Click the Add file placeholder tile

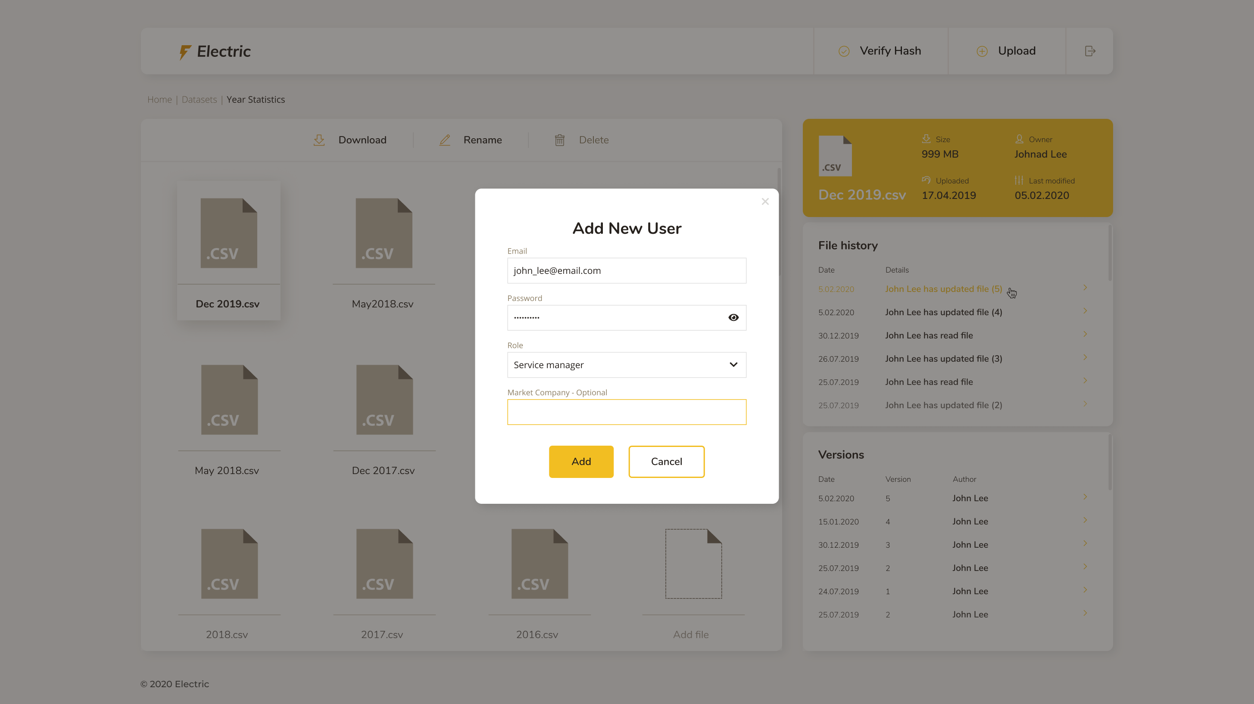693,564
